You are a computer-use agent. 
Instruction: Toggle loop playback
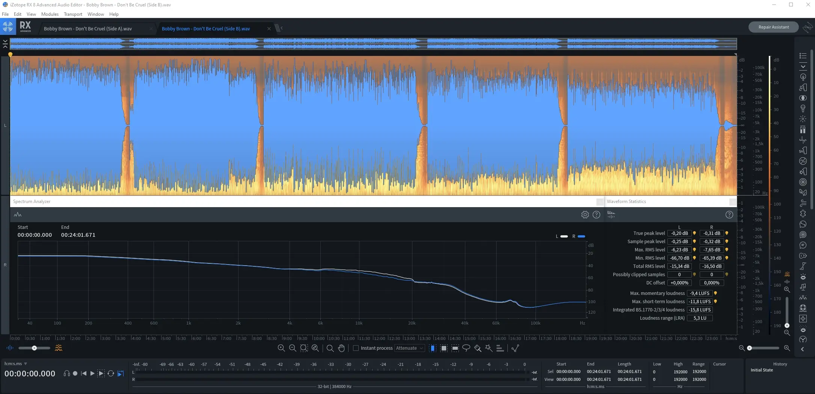tap(111, 373)
